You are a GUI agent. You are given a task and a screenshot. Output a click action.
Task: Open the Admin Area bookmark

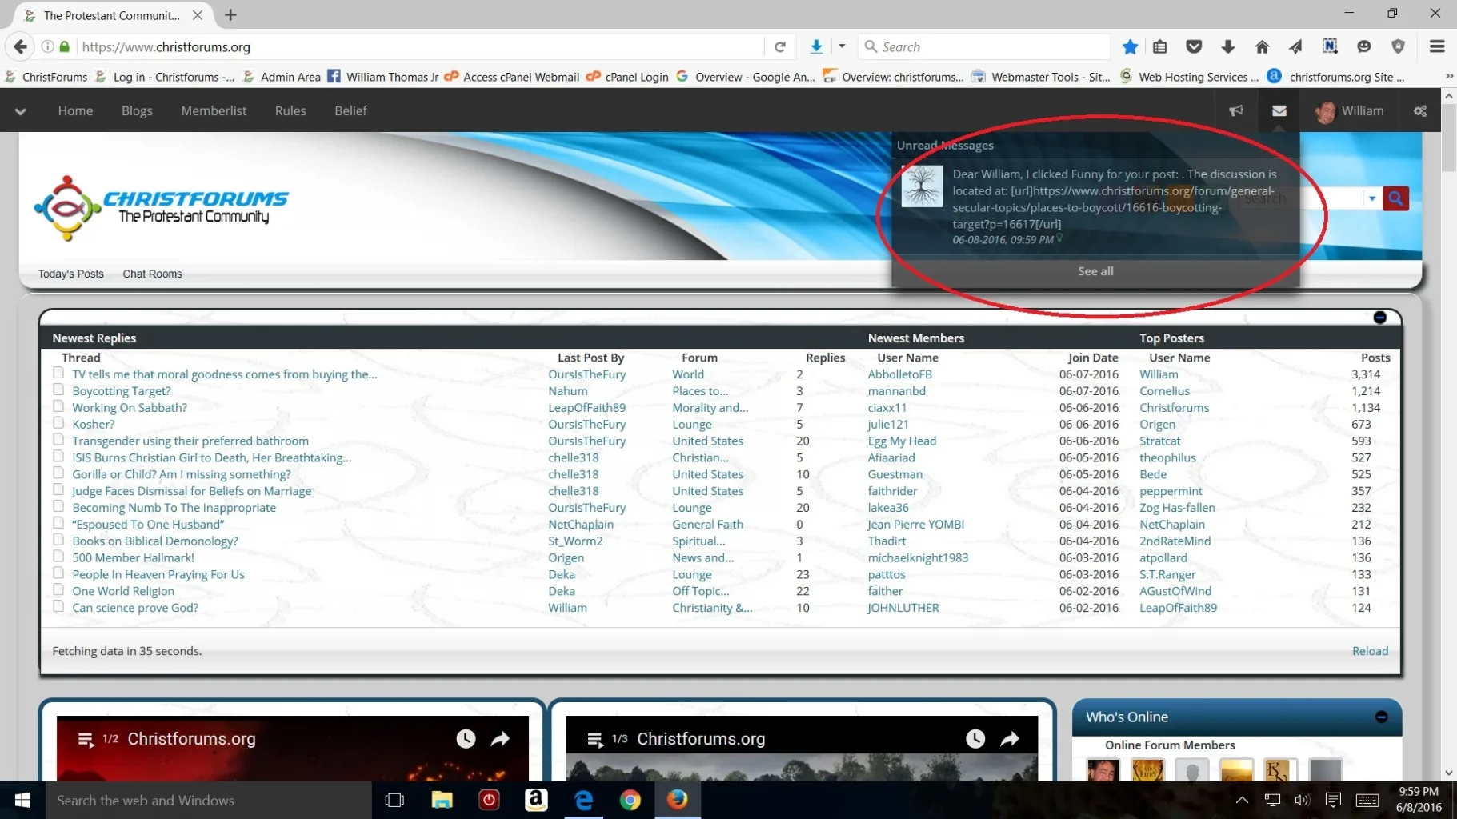pos(282,77)
